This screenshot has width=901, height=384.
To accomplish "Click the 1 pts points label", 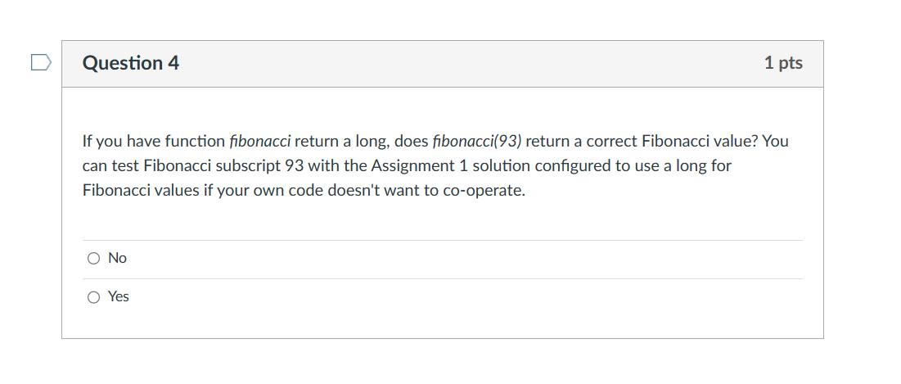I will pos(783,63).
